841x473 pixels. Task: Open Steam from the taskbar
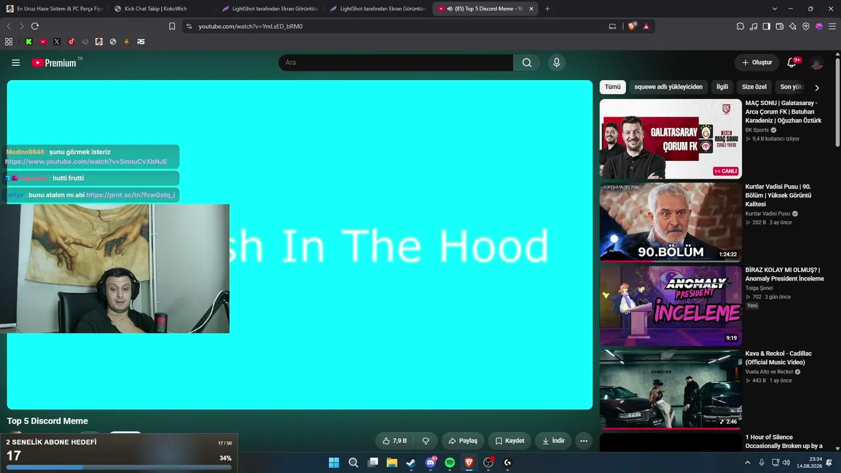(411, 462)
